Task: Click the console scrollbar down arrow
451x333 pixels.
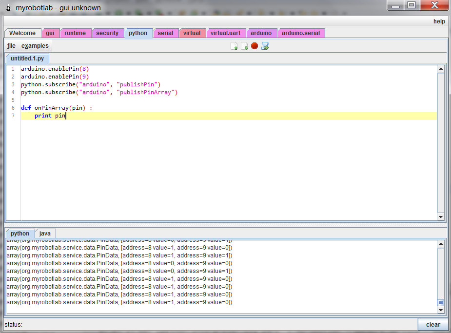Action: (441, 310)
